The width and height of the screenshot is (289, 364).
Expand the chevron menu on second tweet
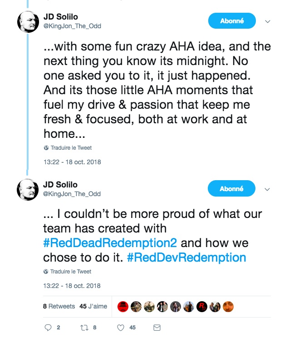(x=268, y=189)
